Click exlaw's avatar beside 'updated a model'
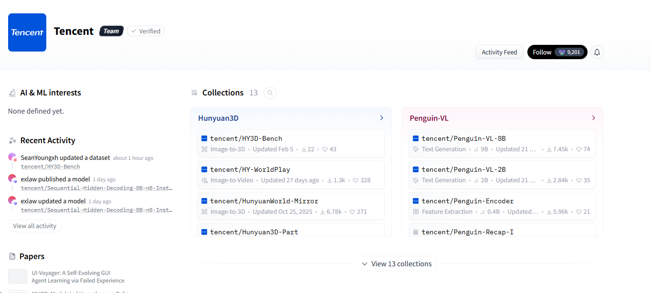This screenshot has width=651, height=293. [12, 200]
